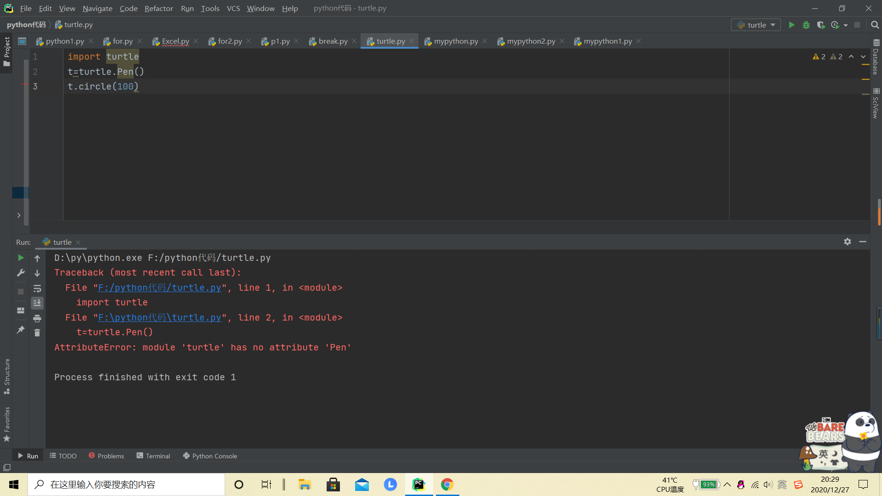Open the VCS menu
The height and width of the screenshot is (496, 882).
click(x=233, y=8)
